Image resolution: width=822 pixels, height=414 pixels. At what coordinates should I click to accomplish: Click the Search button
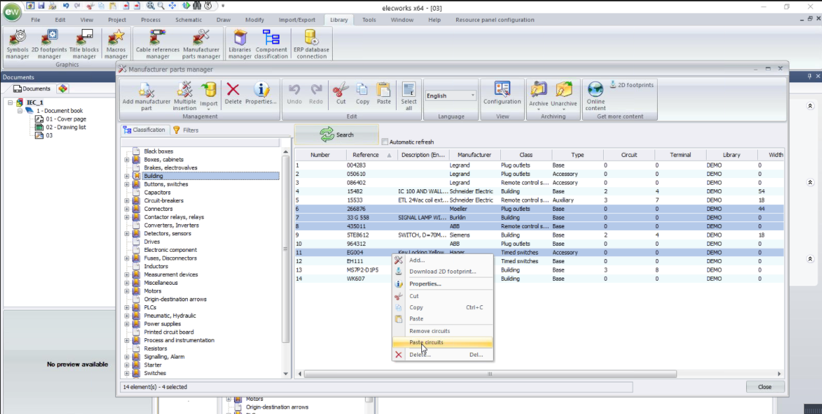pos(337,134)
